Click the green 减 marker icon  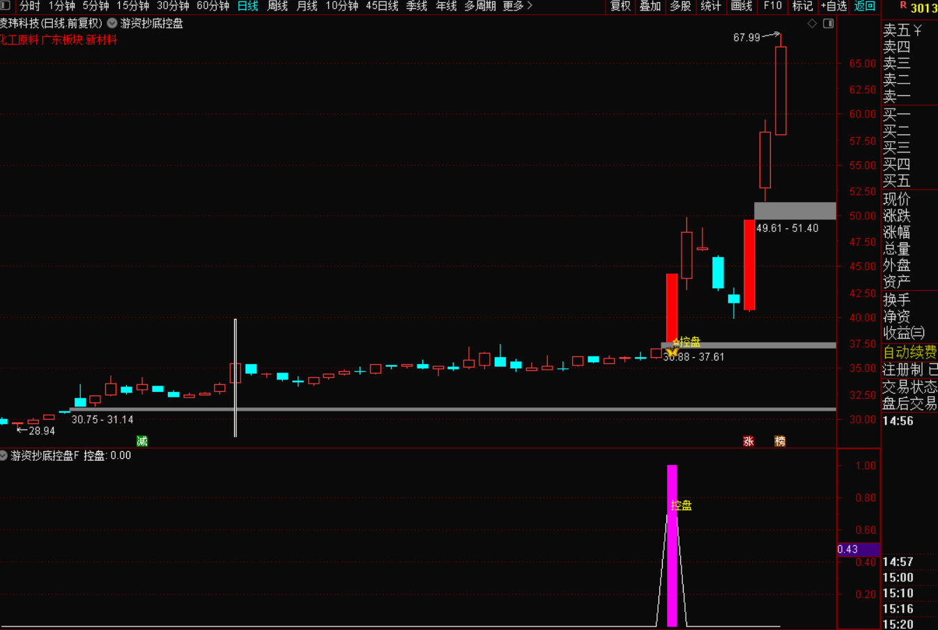(x=142, y=441)
